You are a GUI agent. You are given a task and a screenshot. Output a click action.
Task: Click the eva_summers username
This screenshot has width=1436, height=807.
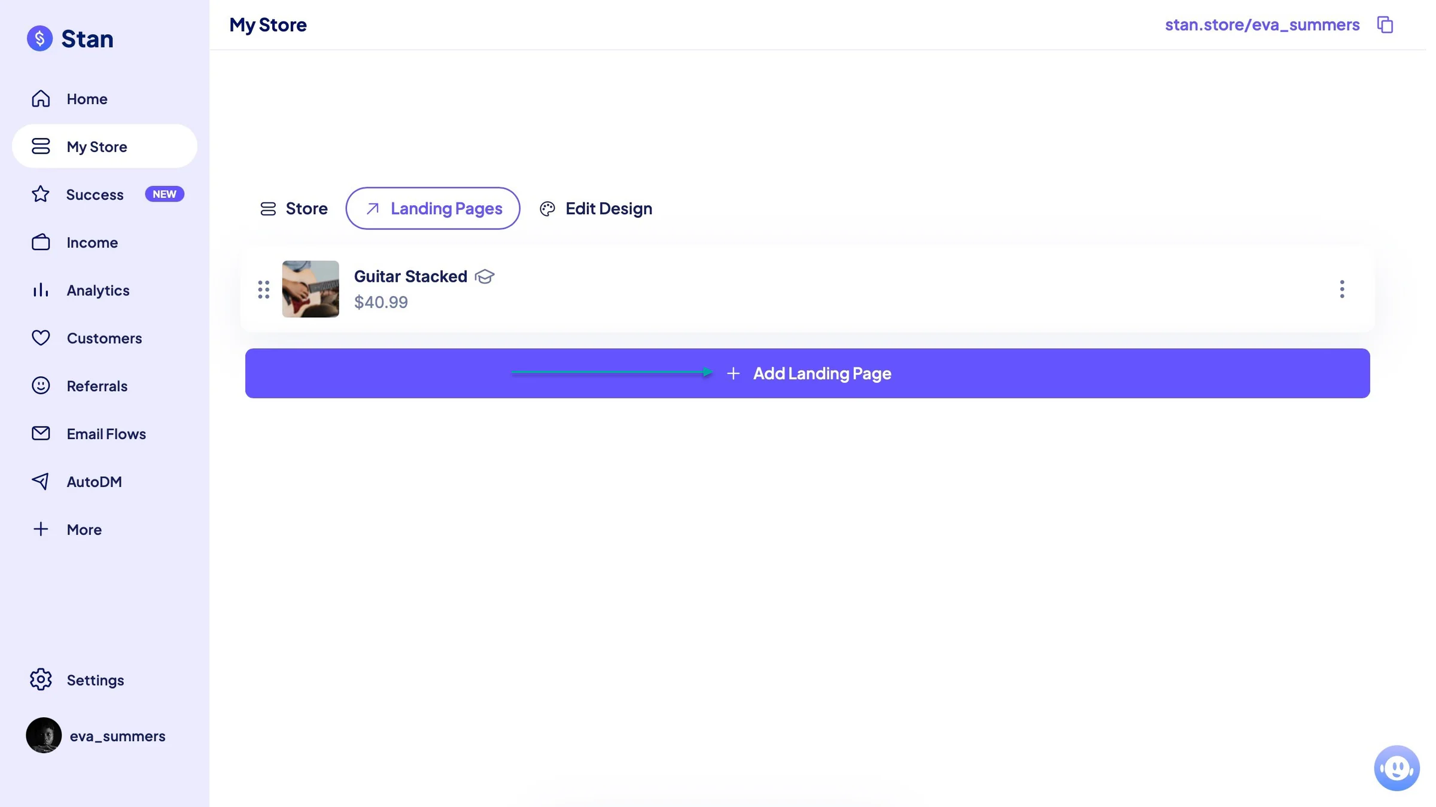(117, 736)
